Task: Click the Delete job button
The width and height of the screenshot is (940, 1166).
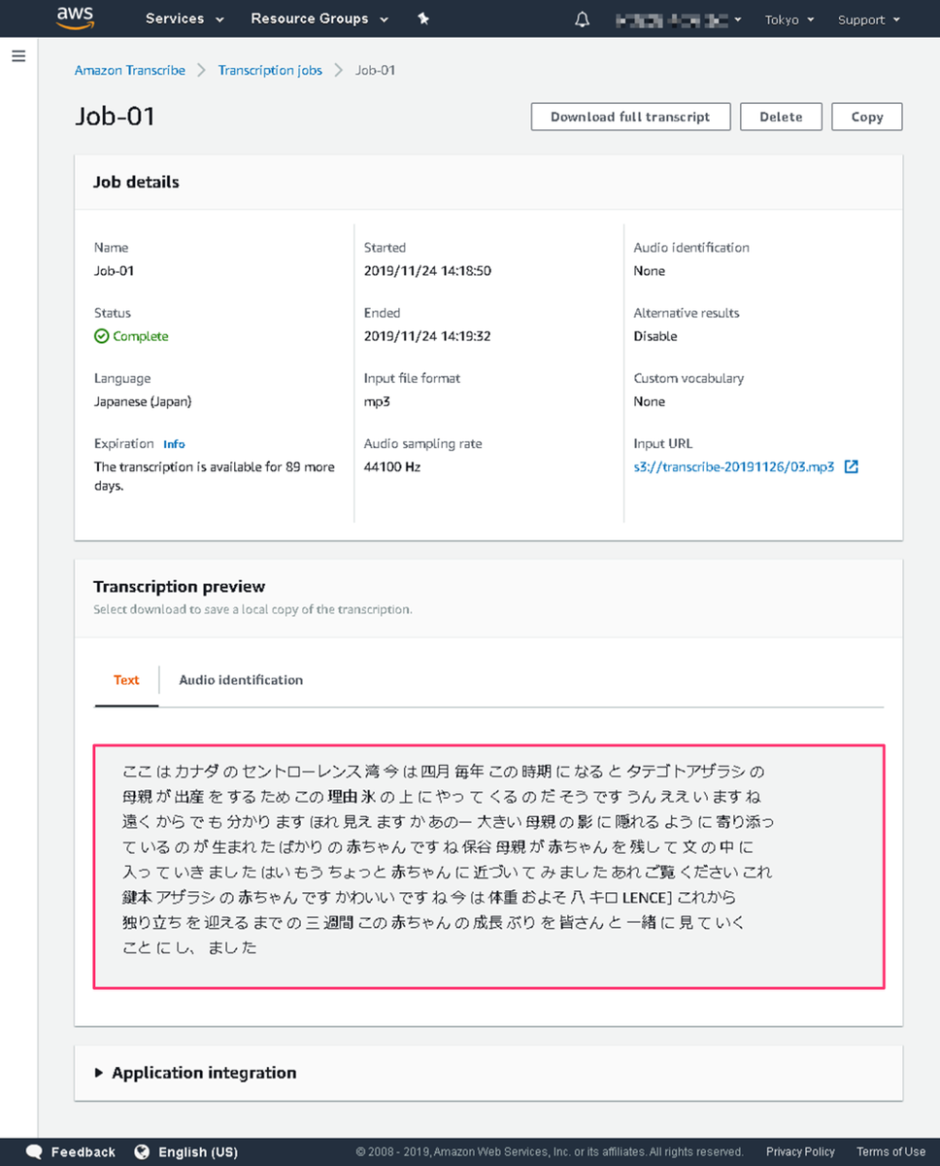Action: 781,117
